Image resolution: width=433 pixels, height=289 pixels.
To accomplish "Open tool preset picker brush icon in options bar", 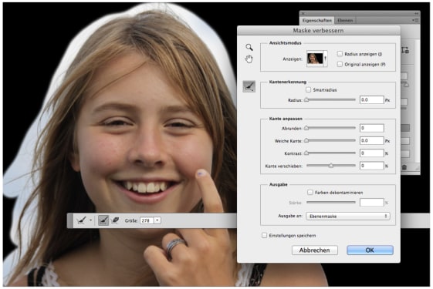I will point(82,220).
